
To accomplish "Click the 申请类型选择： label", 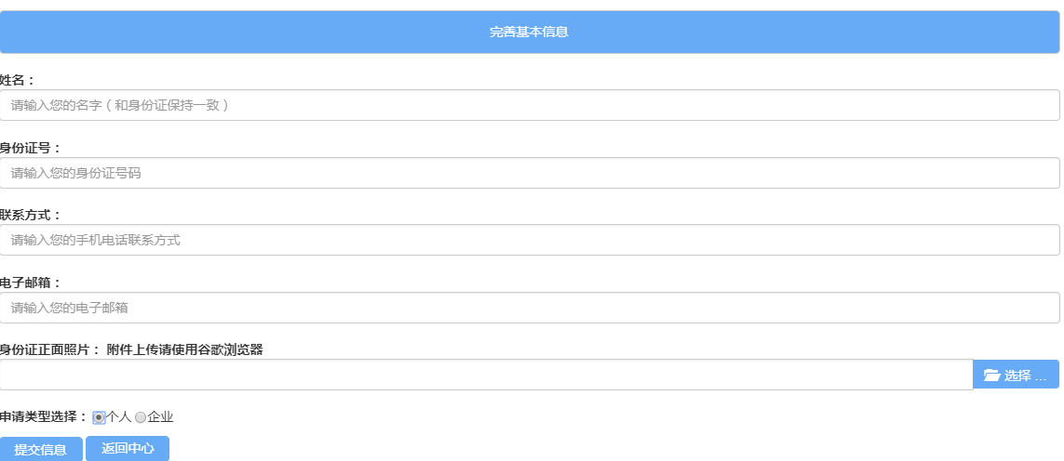I will pyautogui.click(x=44, y=417).
